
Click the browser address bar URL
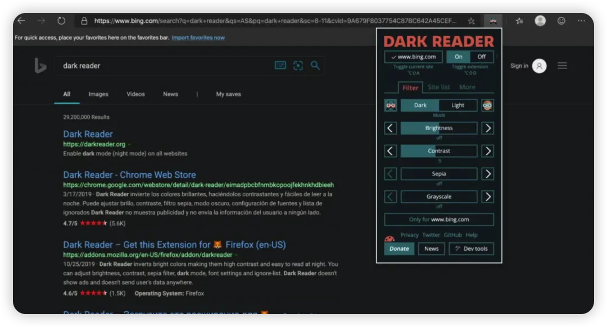click(275, 21)
